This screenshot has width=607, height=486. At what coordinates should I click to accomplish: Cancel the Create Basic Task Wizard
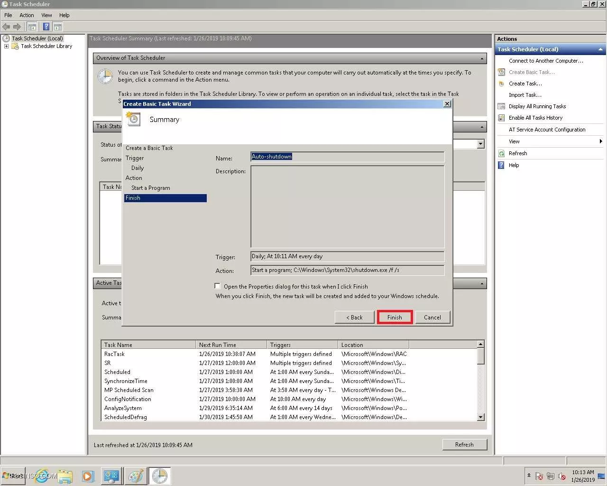click(x=432, y=318)
